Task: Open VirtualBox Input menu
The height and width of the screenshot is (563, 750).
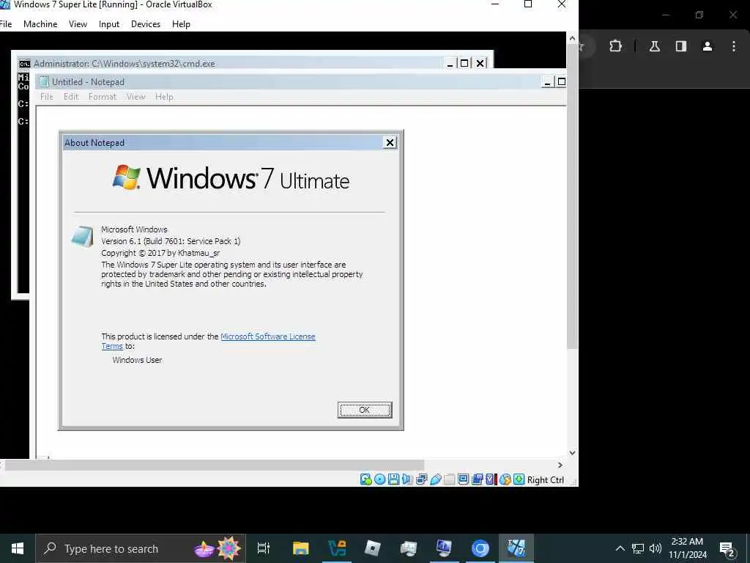Action: click(x=109, y=24)
